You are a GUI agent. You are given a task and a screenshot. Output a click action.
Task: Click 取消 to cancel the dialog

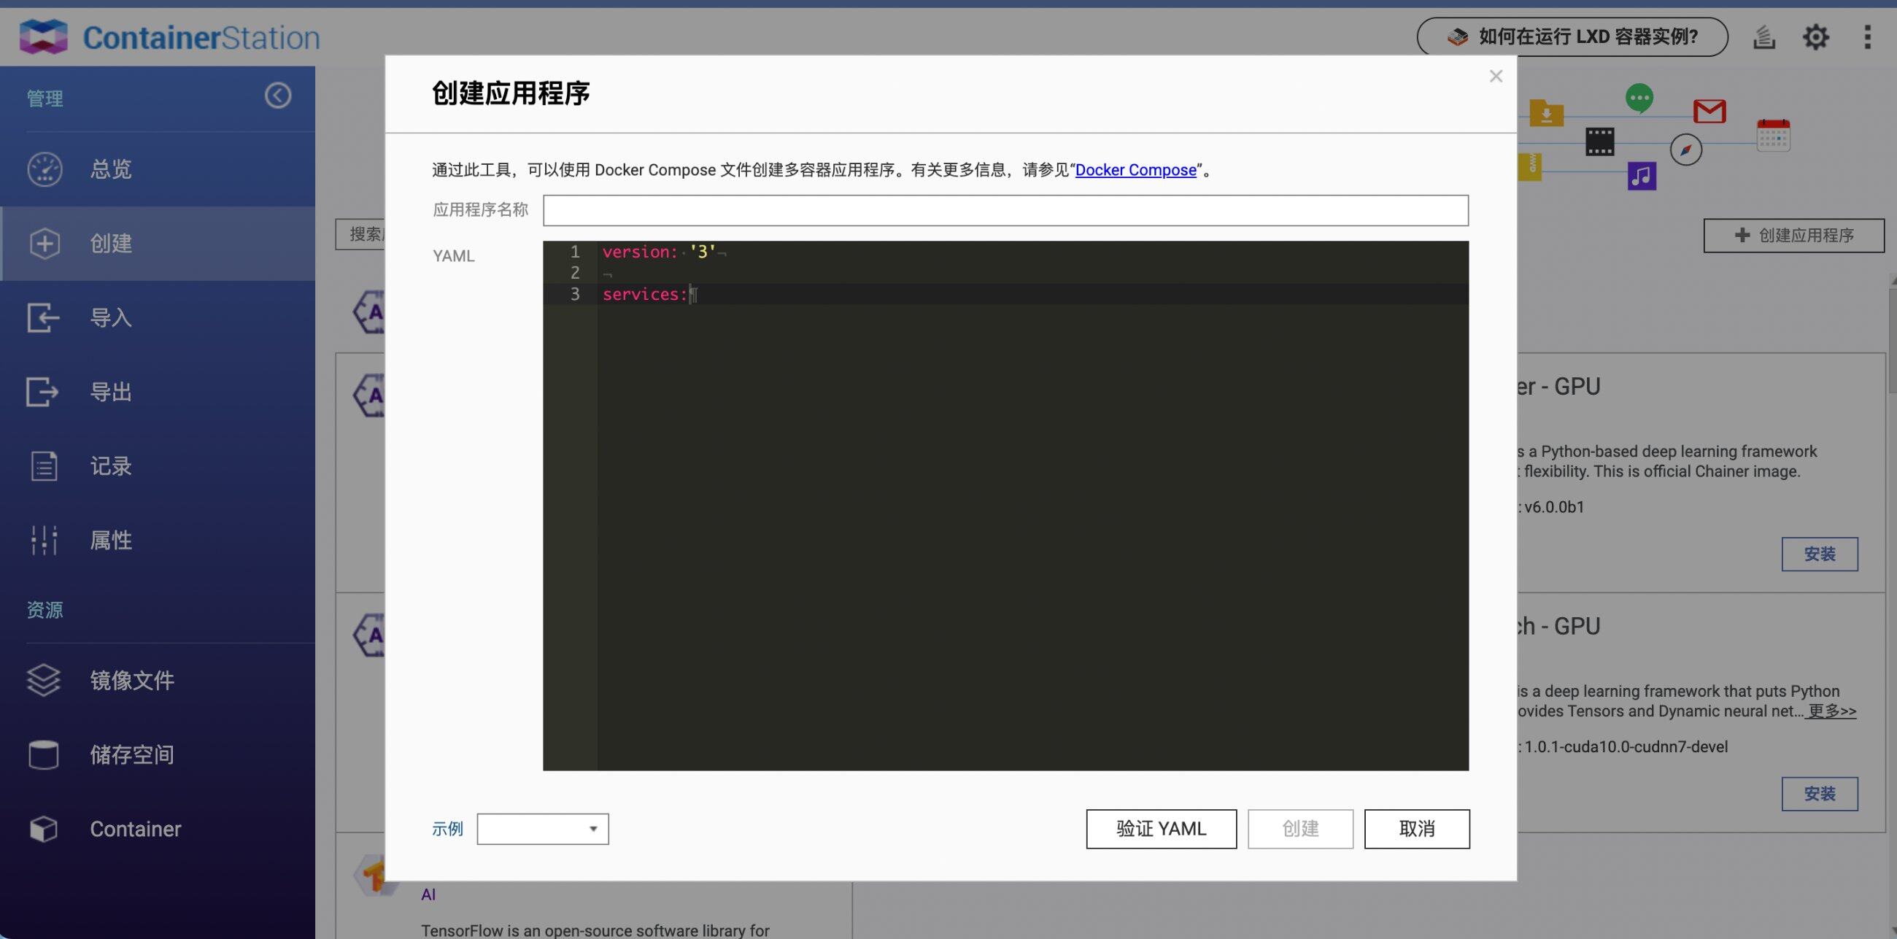click(1417, 830)
